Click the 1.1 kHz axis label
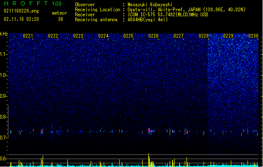This screenshot has height=167, width=263. pos(4,54)
